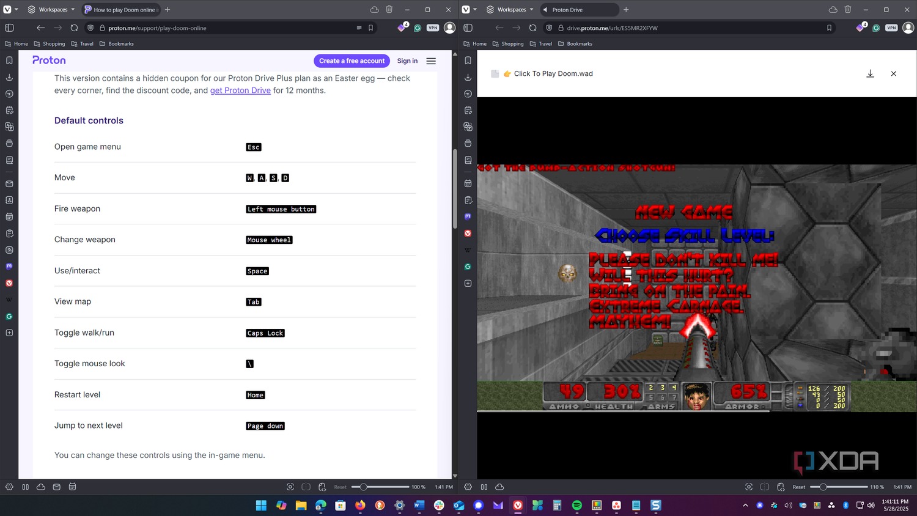Click Create a free account button

point(352,61)
